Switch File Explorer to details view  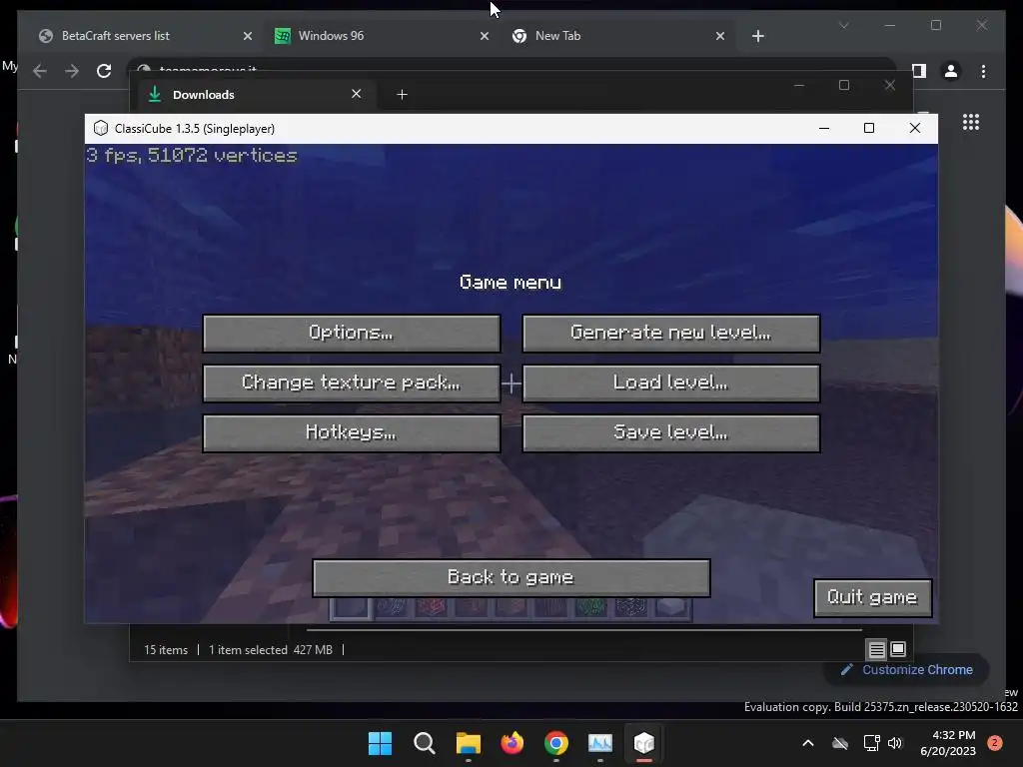click(877, 649)
